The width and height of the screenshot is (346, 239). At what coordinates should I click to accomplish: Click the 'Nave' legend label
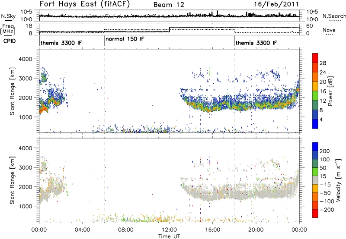click(329, 30)
